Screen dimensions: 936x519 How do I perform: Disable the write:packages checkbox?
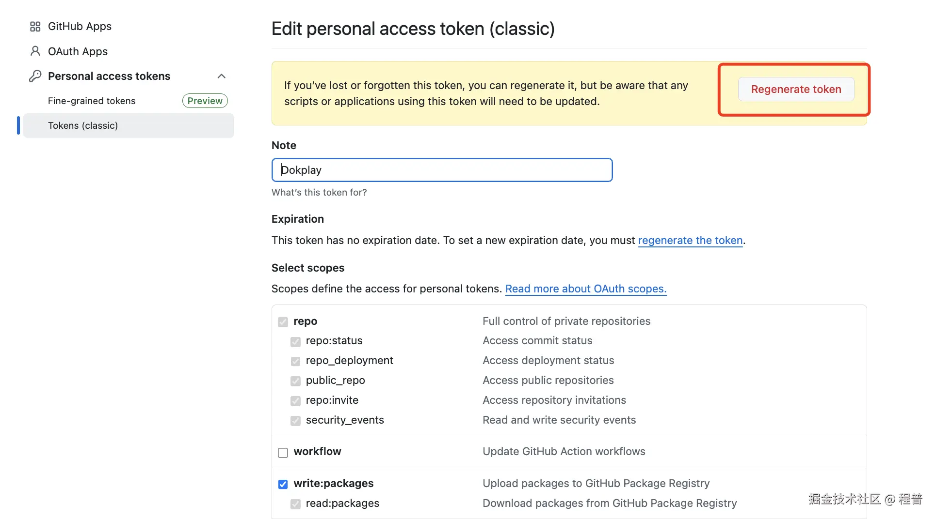click(283, 484)
